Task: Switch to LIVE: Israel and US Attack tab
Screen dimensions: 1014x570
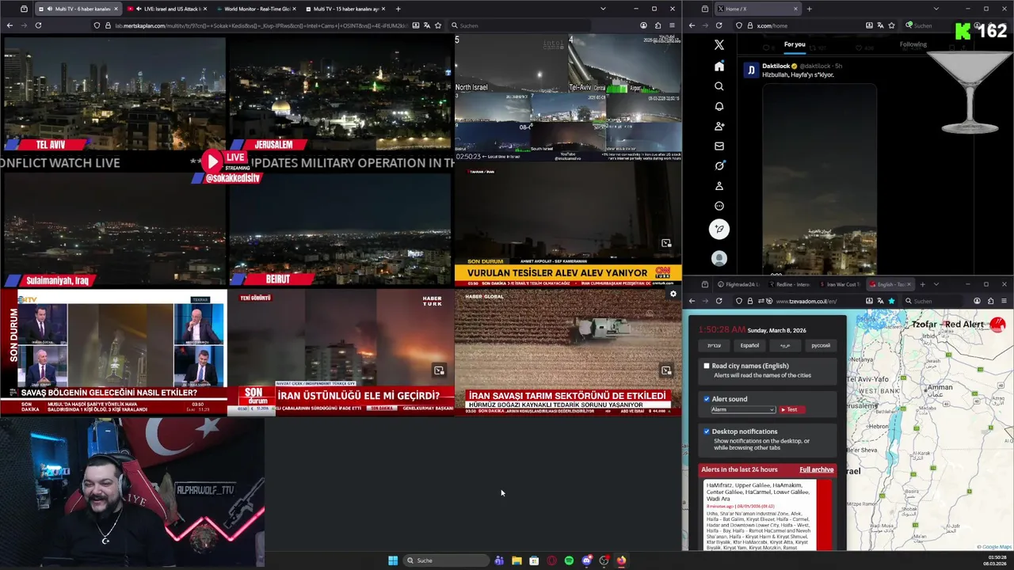Action: (x=166, y=9)
